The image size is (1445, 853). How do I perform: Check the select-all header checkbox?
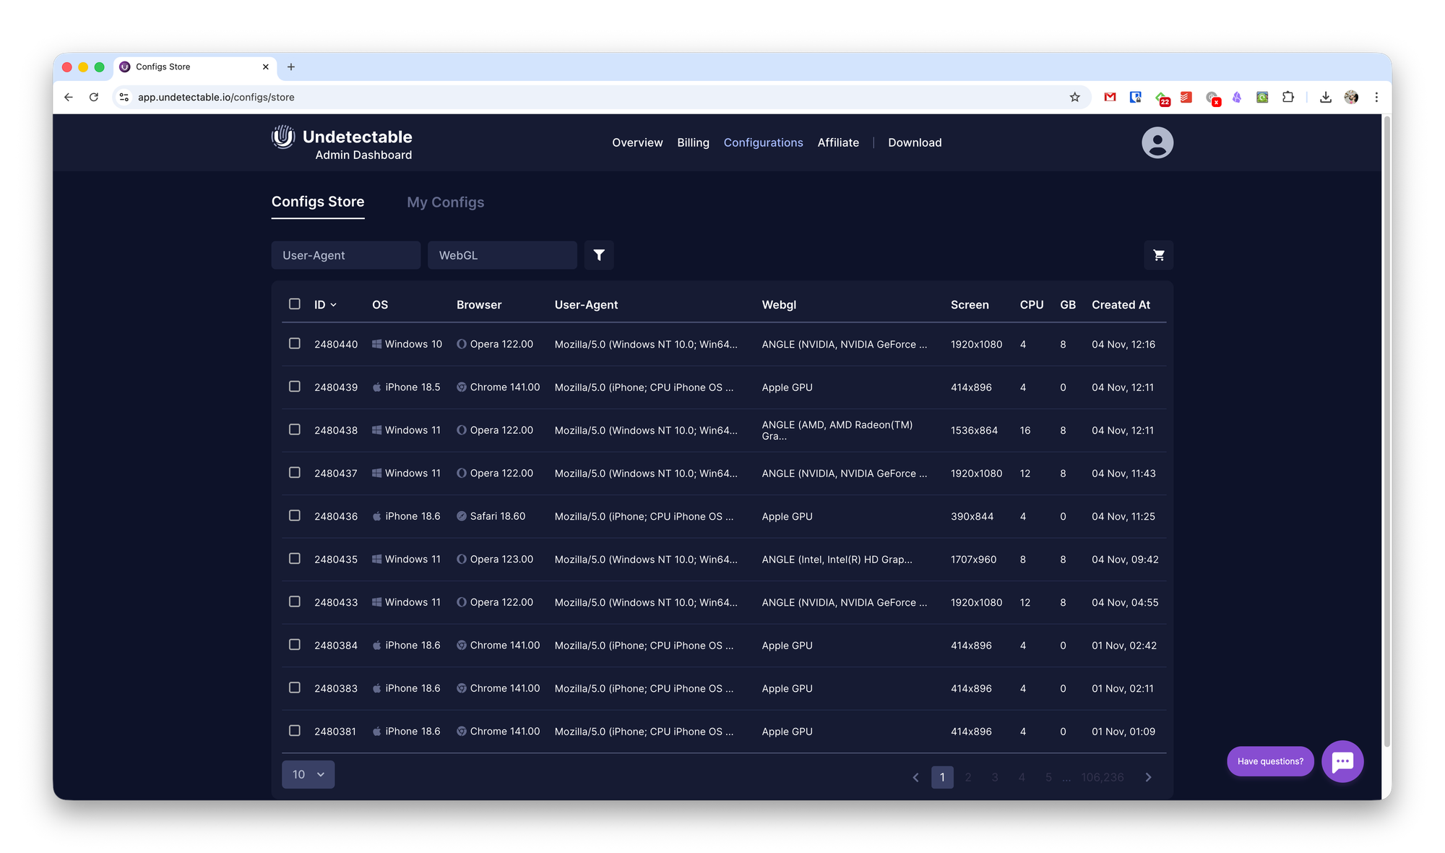tap(295, 304)
